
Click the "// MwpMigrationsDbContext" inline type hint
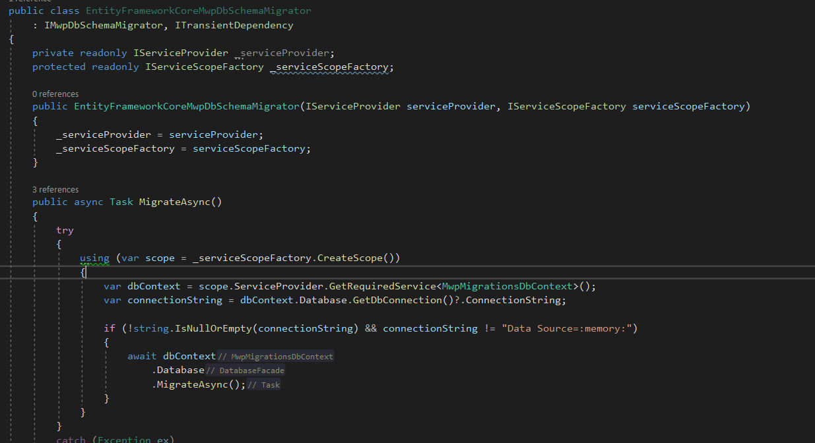pyautogui.click(x=276, y=357)
